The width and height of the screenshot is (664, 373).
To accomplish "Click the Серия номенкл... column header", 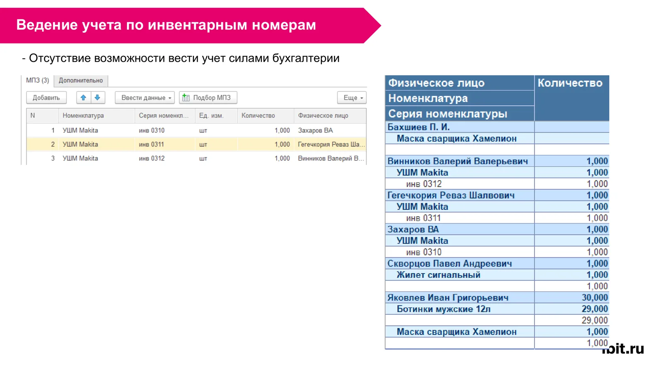I will coord(165,116).
